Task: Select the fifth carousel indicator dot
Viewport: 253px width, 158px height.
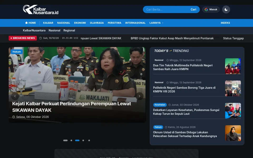Action: 89,140
